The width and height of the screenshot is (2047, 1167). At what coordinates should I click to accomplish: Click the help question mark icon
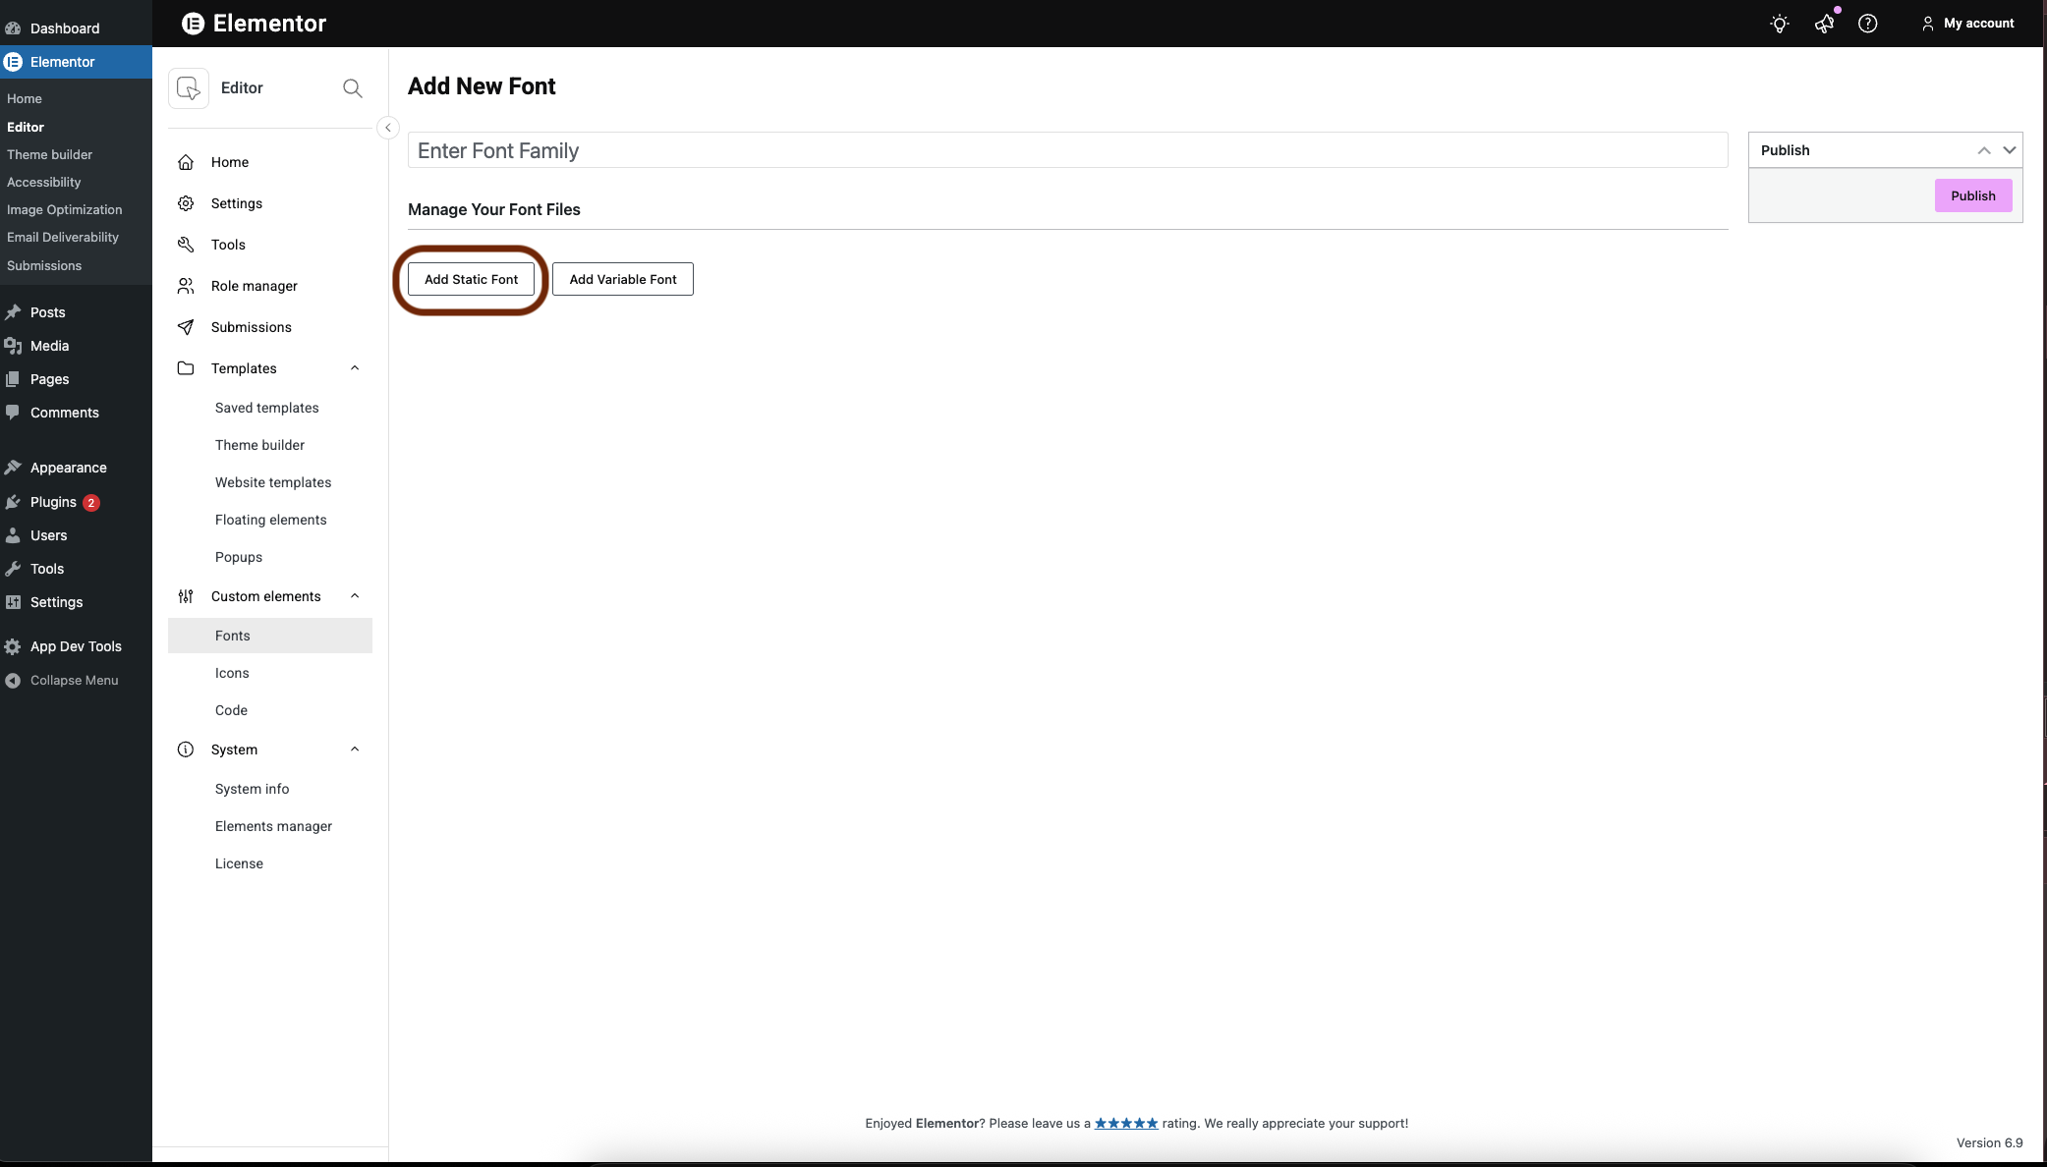click(x=1867, y=24)
